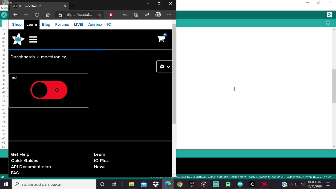Click the red adblock extension icon

pos(111,15)
